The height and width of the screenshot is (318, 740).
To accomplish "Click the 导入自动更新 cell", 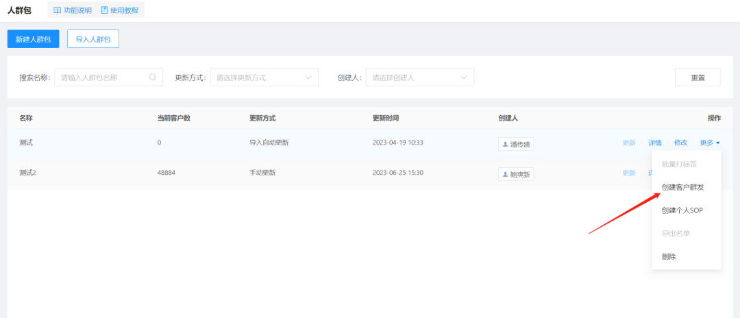I will click(x=269, y=143).
